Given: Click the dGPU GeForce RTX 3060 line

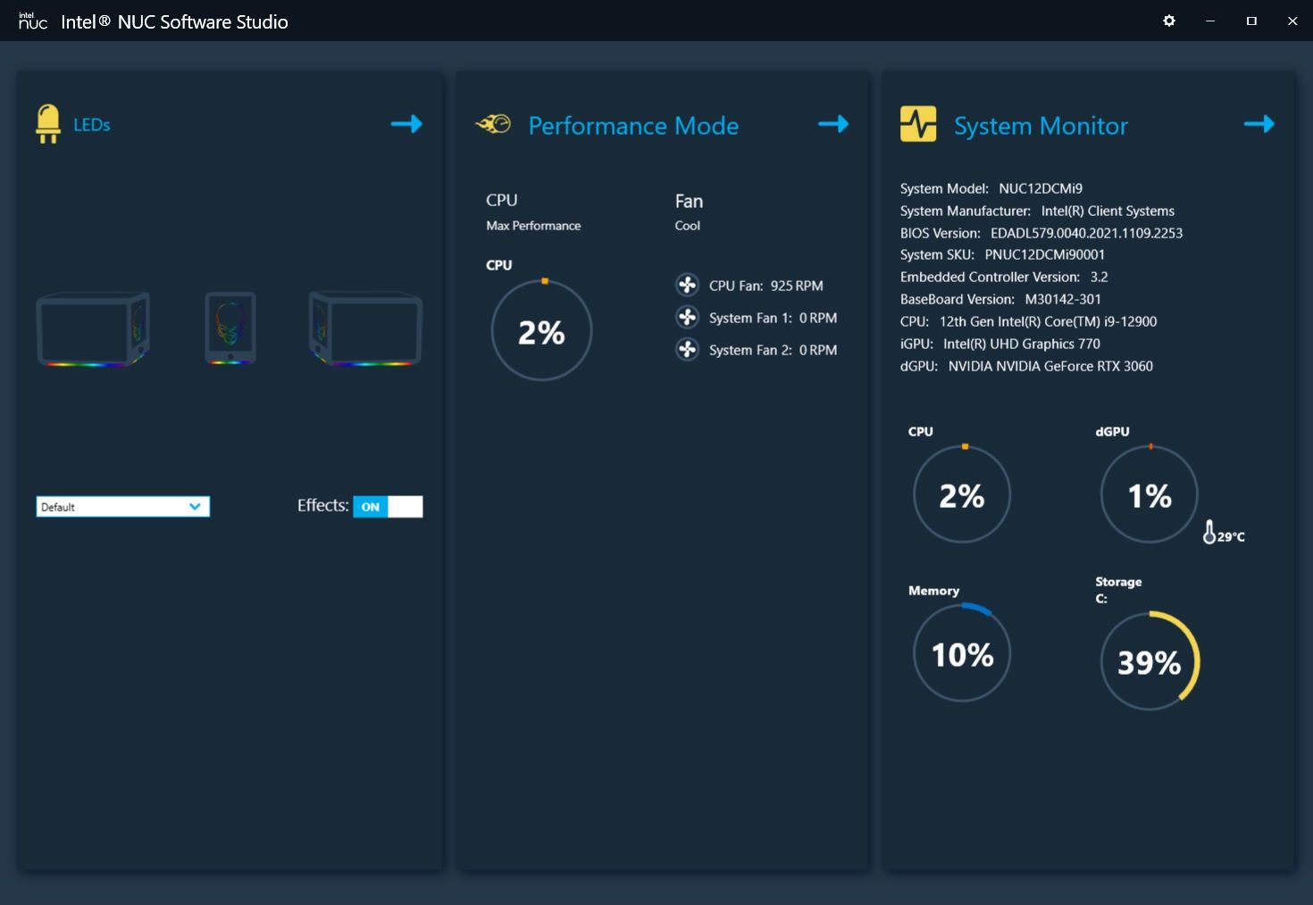Looking at the screenshot, I should [1026, 366].
